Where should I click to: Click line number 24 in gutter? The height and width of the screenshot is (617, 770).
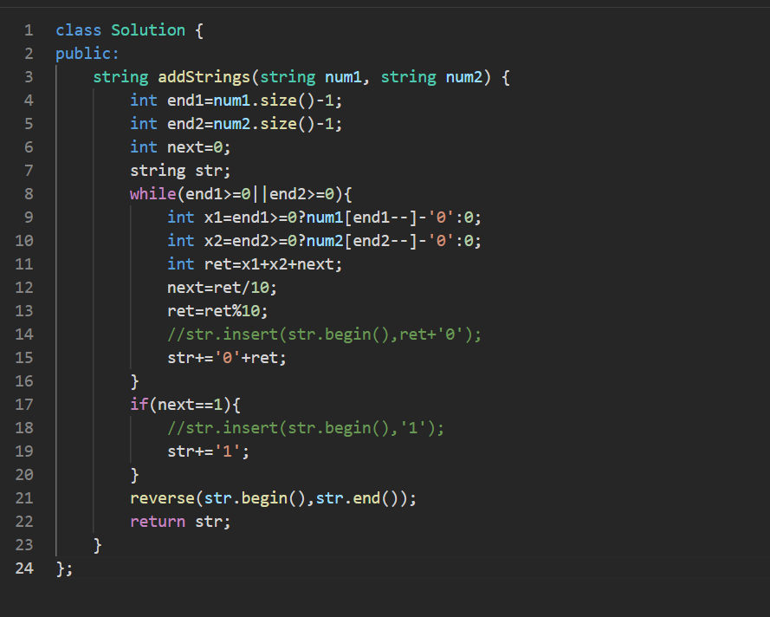pos(24,568)
